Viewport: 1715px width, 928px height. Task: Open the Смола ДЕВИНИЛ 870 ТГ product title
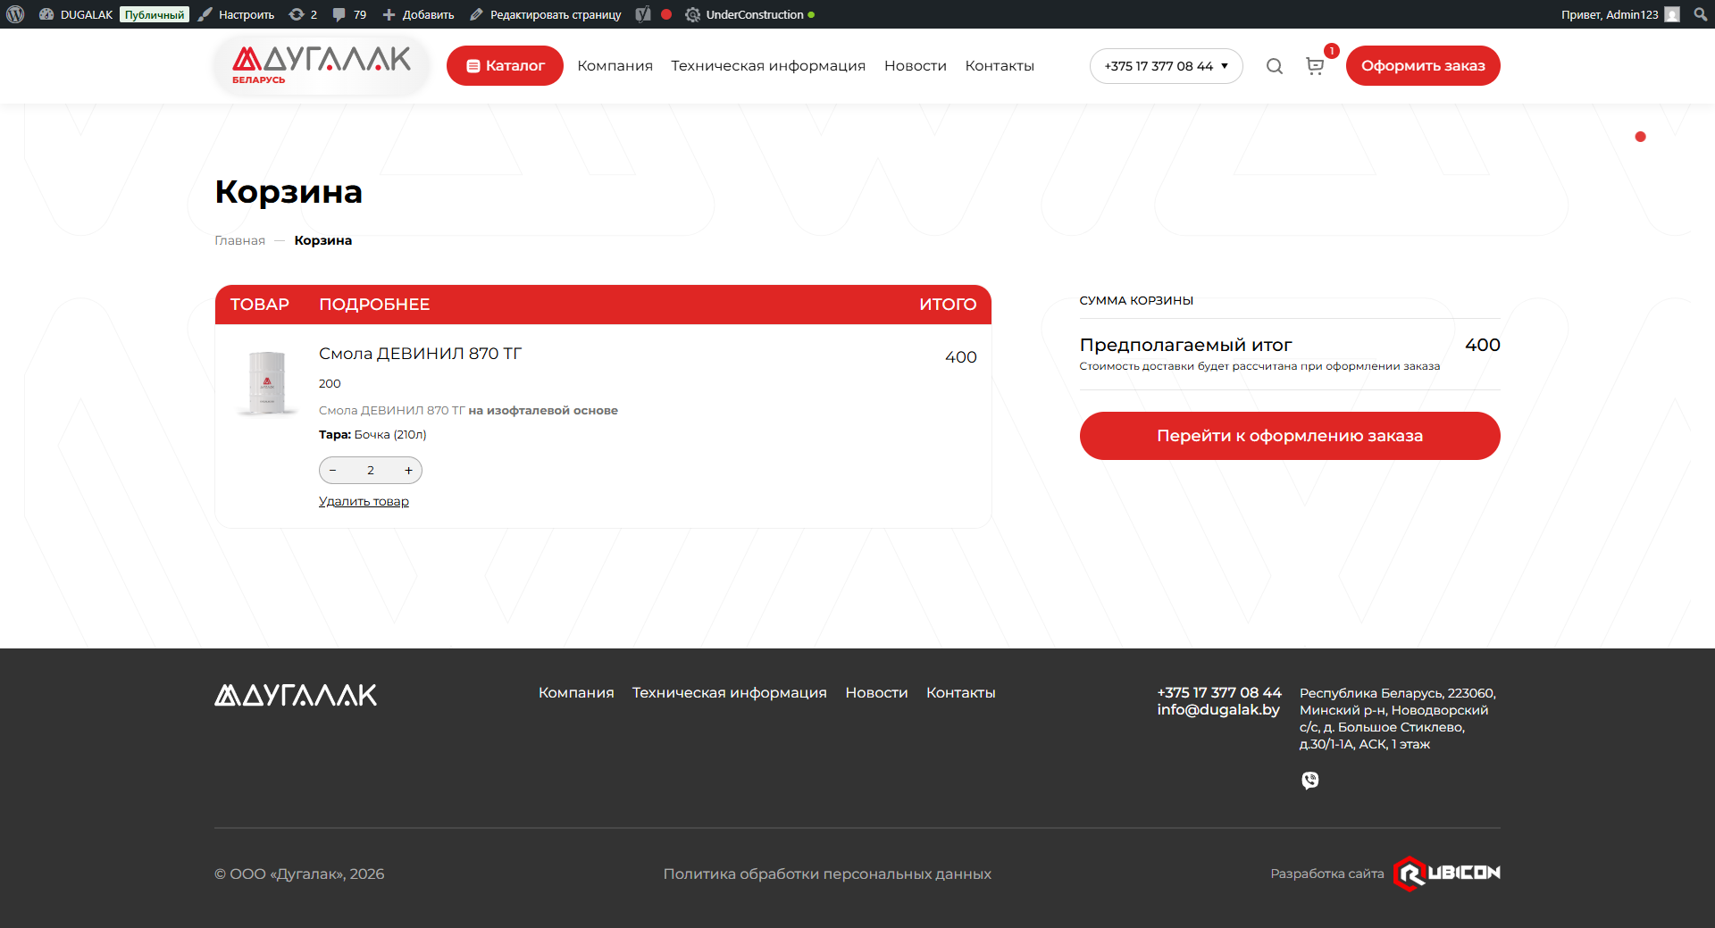420,353
